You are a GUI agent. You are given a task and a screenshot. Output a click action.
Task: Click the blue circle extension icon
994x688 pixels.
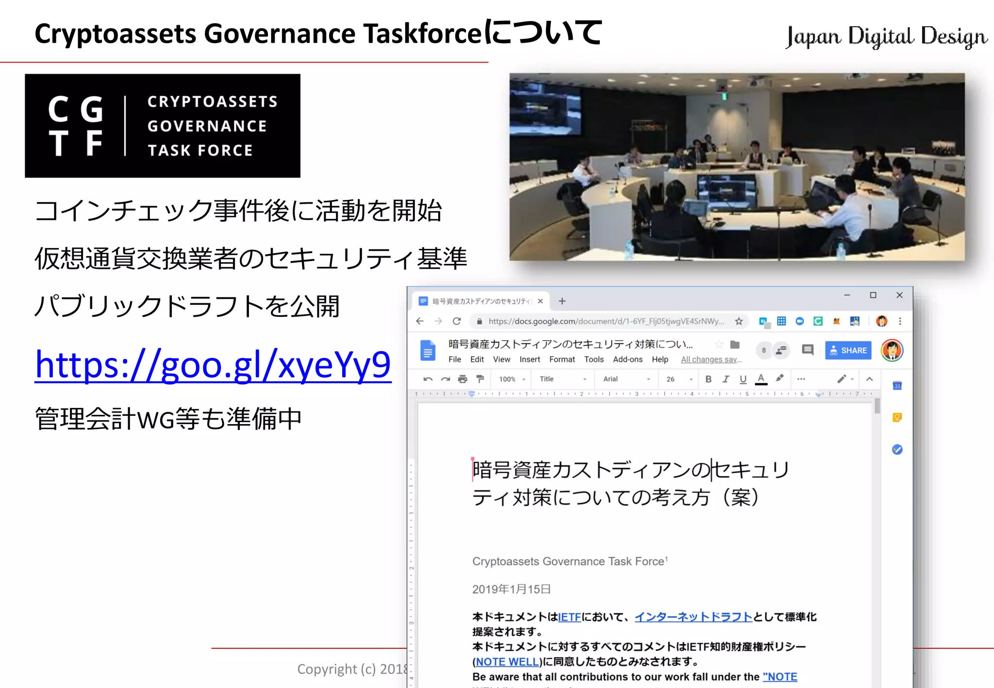pyautogui.click(x=800, y=321)
